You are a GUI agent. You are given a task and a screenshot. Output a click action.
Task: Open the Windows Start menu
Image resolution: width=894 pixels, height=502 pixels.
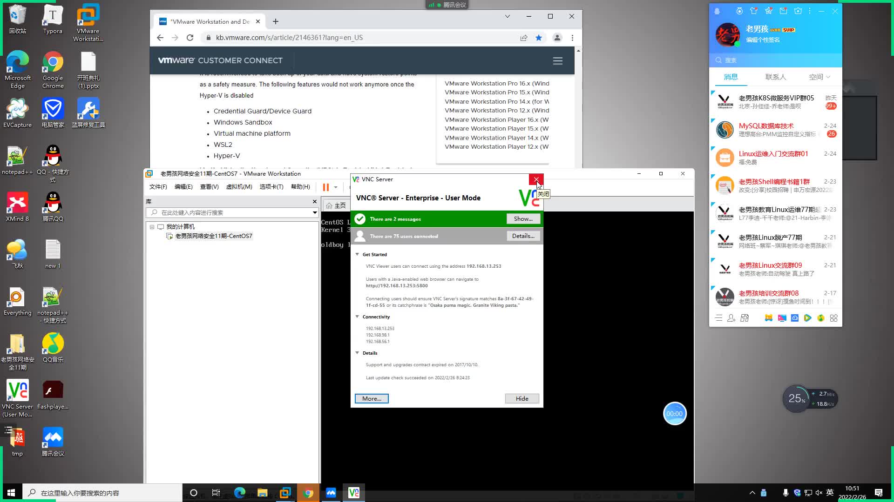coord(11,493)
